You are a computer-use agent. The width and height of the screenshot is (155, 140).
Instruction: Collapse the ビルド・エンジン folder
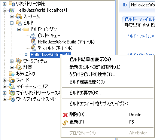pos(19,29)
